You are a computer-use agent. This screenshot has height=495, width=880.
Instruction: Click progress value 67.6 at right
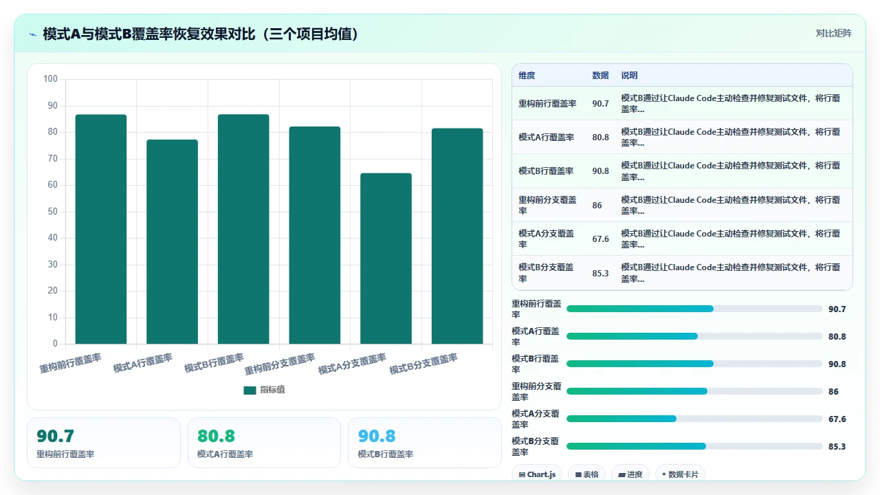(837, 419)
